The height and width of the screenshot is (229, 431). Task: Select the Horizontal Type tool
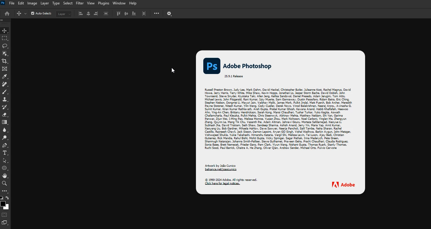(x=4, y=153)
